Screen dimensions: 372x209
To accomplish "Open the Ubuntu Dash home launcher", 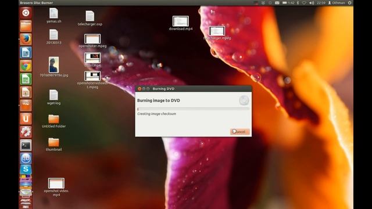I will tap(26, 13).
